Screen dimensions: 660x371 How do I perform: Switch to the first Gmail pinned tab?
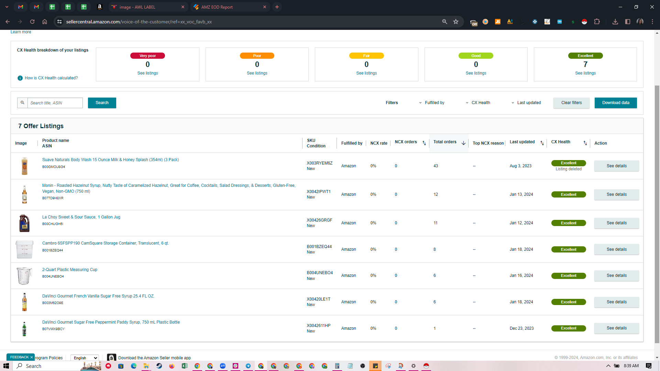[21, 7]
